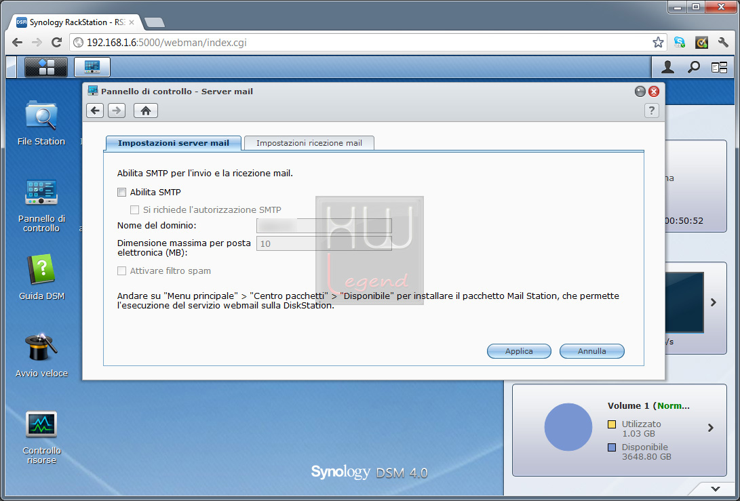Click the extension icon beside the wrench
Viewport: 740px width, 501px height.
coord(702,43)
